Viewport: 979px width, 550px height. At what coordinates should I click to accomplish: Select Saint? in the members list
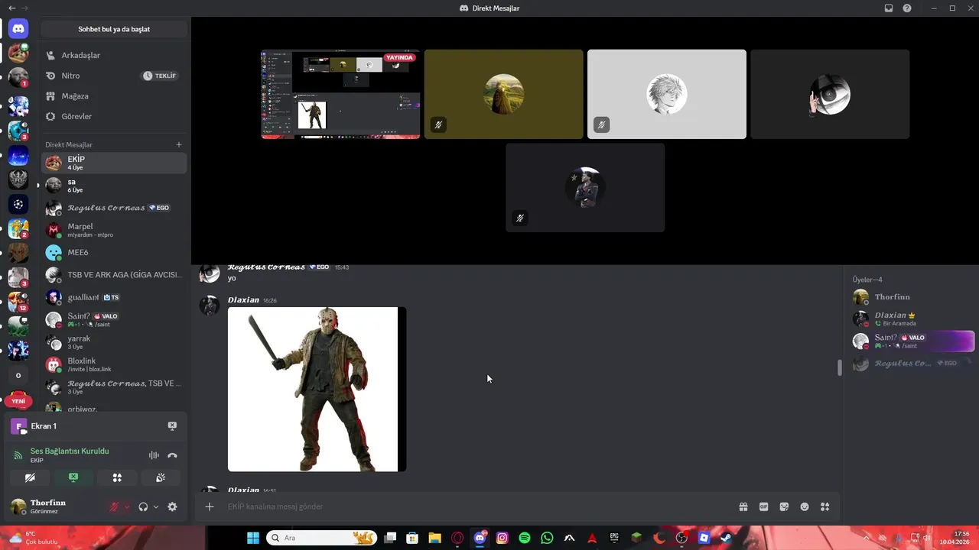coord(913,341)
